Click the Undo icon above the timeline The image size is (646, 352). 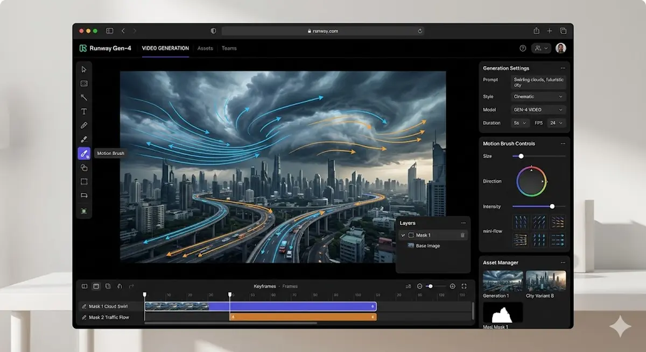coord(119,286)
